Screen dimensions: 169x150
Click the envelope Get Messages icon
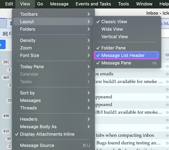5,34
